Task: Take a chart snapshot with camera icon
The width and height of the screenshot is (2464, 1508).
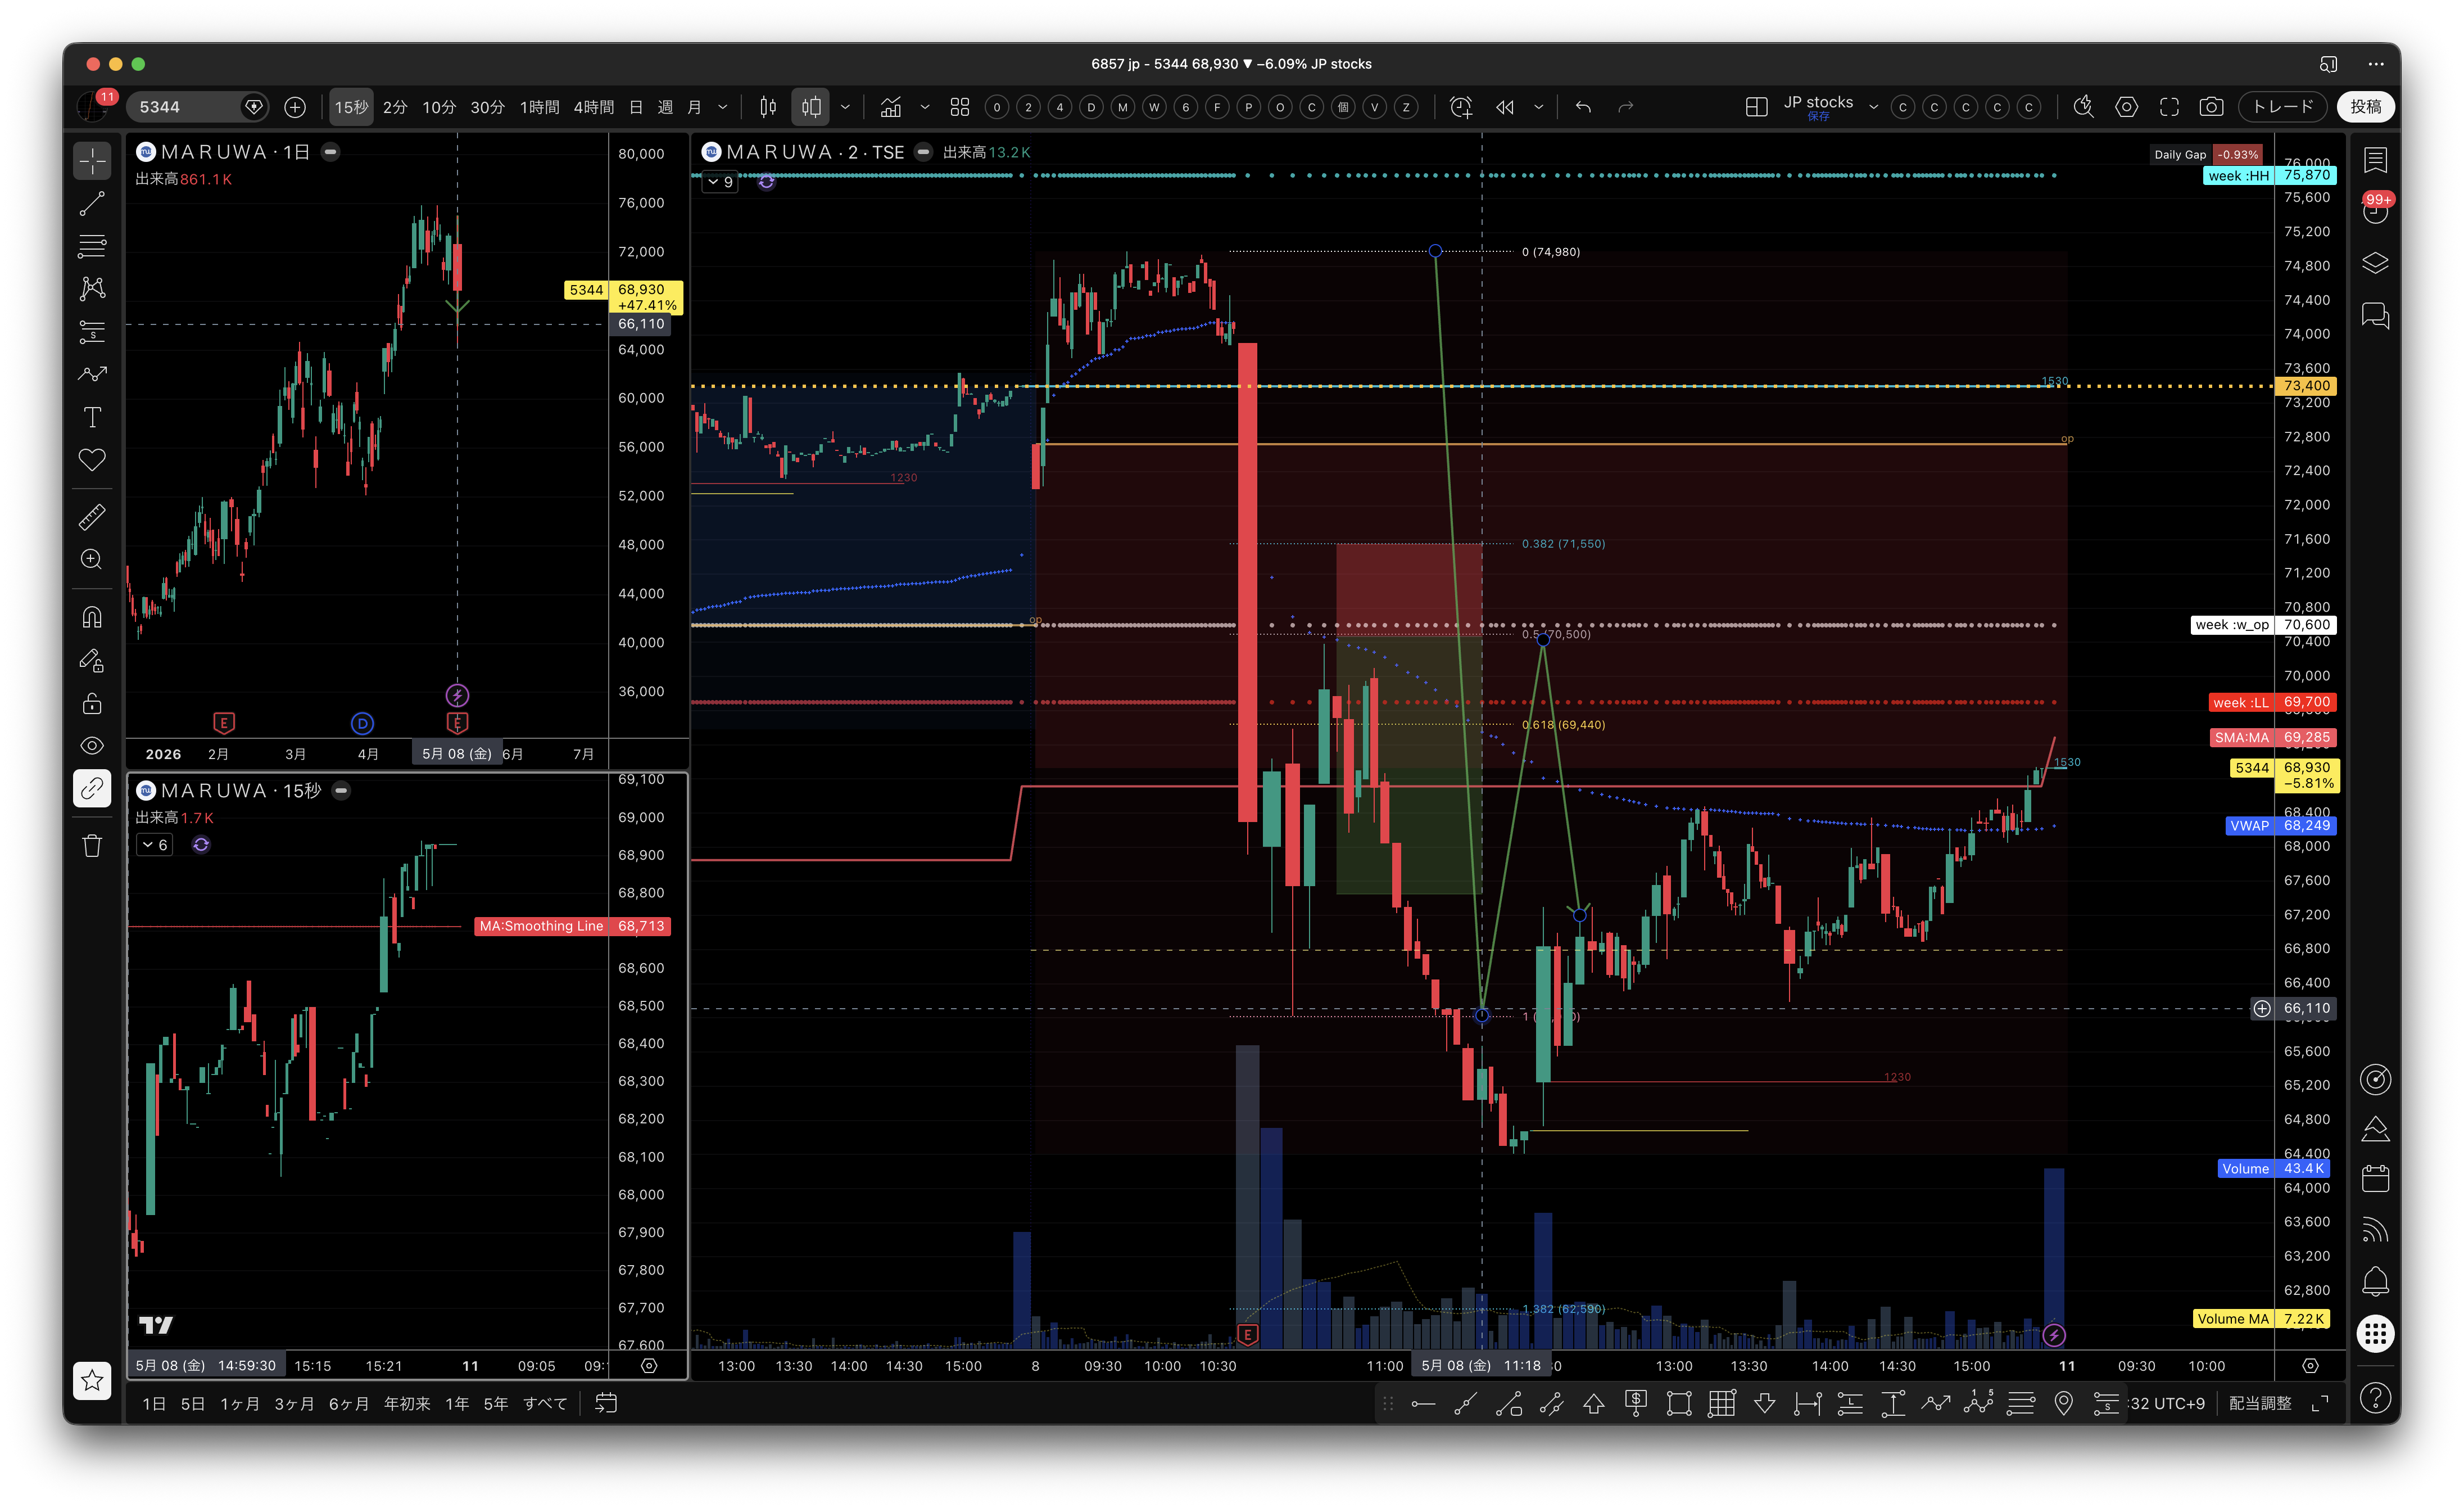Action: [2211, 107]
